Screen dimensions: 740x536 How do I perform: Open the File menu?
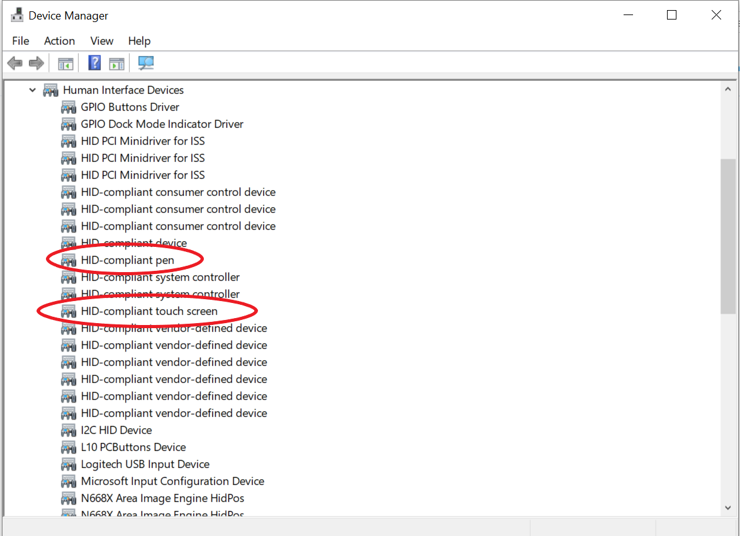[20, 41]
